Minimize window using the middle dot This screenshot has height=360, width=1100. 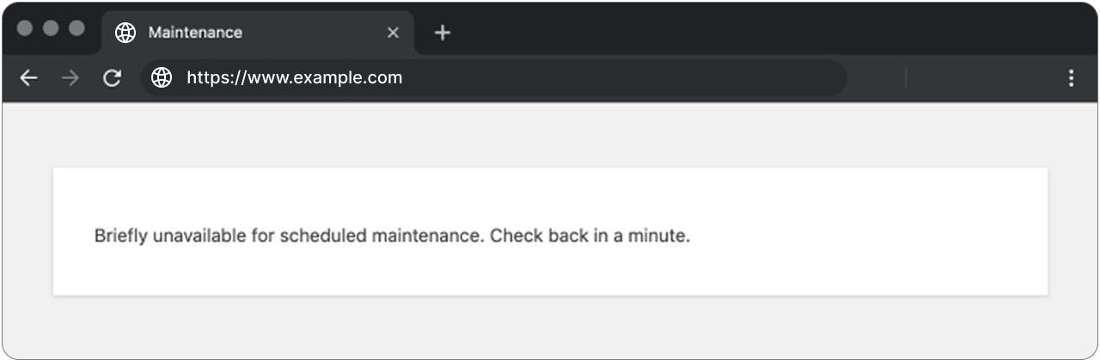(x=51, y=28)
